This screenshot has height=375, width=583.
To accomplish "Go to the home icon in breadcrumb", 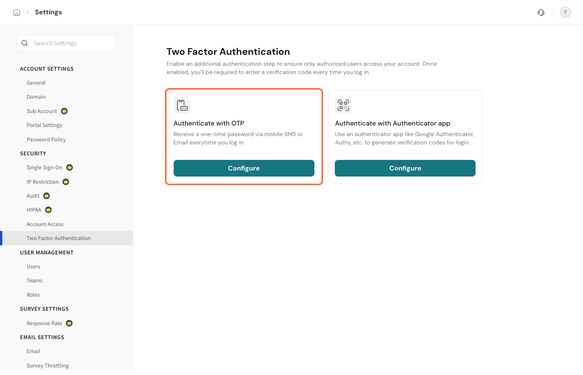I will click(x=17, y=12).
